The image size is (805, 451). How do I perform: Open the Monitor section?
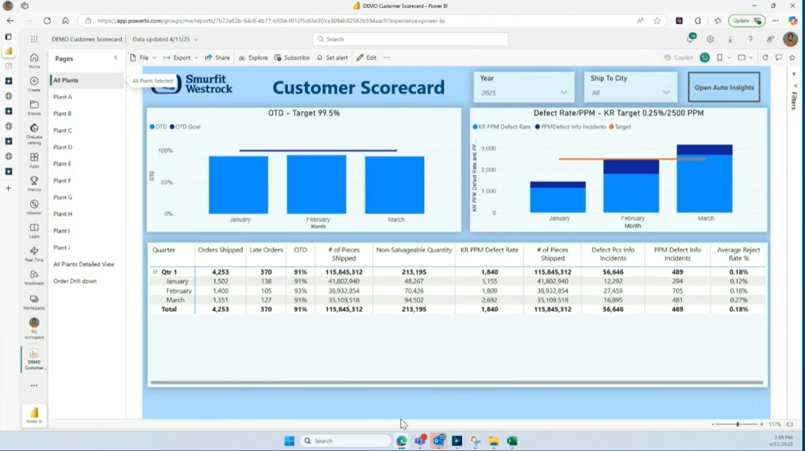pos(34,207)
